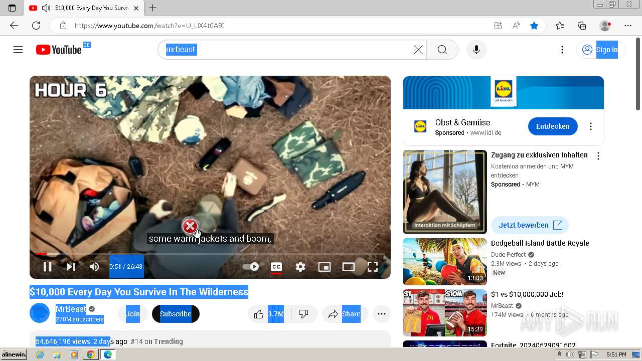Open Chrome from taskbar

pos(90,354)
